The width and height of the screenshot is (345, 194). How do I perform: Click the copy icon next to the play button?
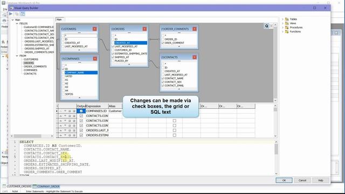click(x=17, y=14)
